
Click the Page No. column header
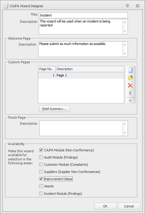(47, 69)
